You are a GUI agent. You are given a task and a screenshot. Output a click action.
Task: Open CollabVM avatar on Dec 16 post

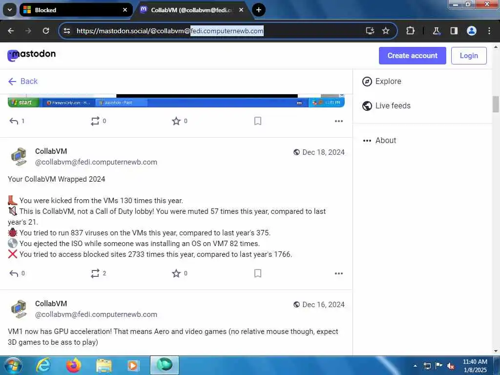[19, 309]
